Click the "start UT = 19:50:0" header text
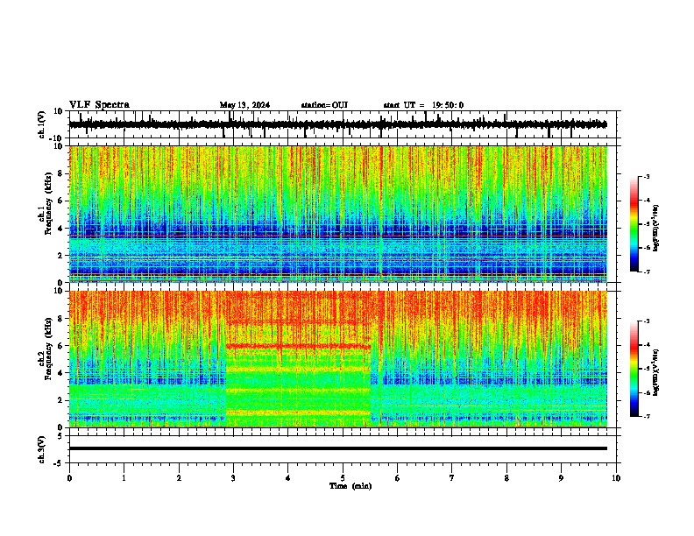The width and height of the screenshot is (694, 536). [x=423, y=105]
